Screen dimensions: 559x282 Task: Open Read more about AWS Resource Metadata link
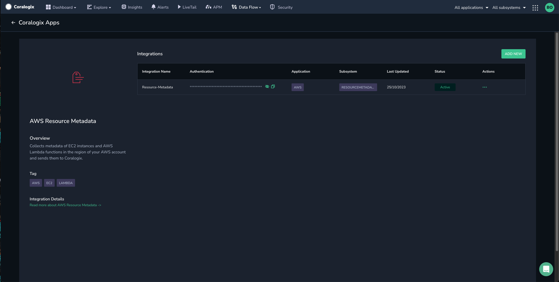tap(65, 205)
